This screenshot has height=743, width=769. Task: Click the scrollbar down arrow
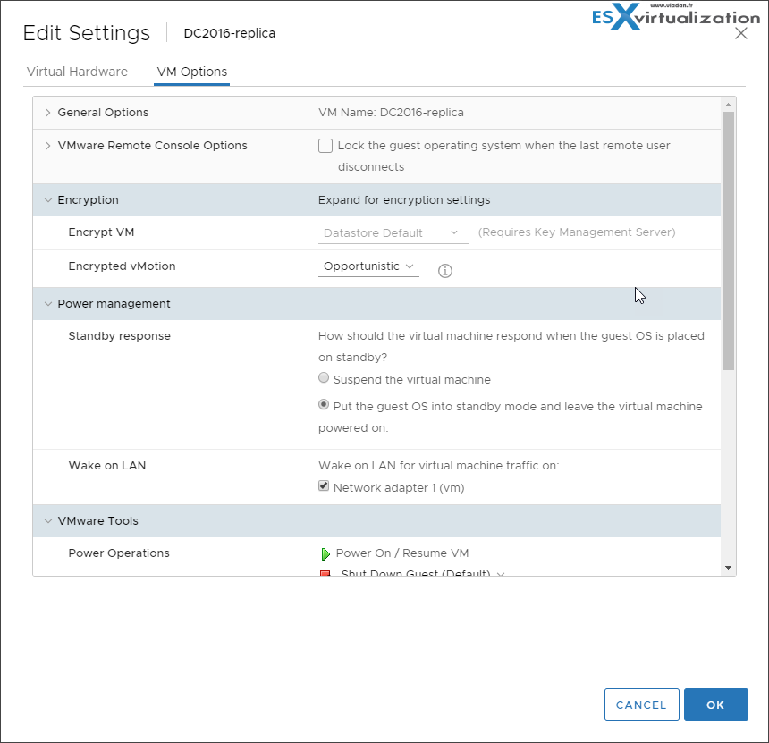(x=727, y=567)
